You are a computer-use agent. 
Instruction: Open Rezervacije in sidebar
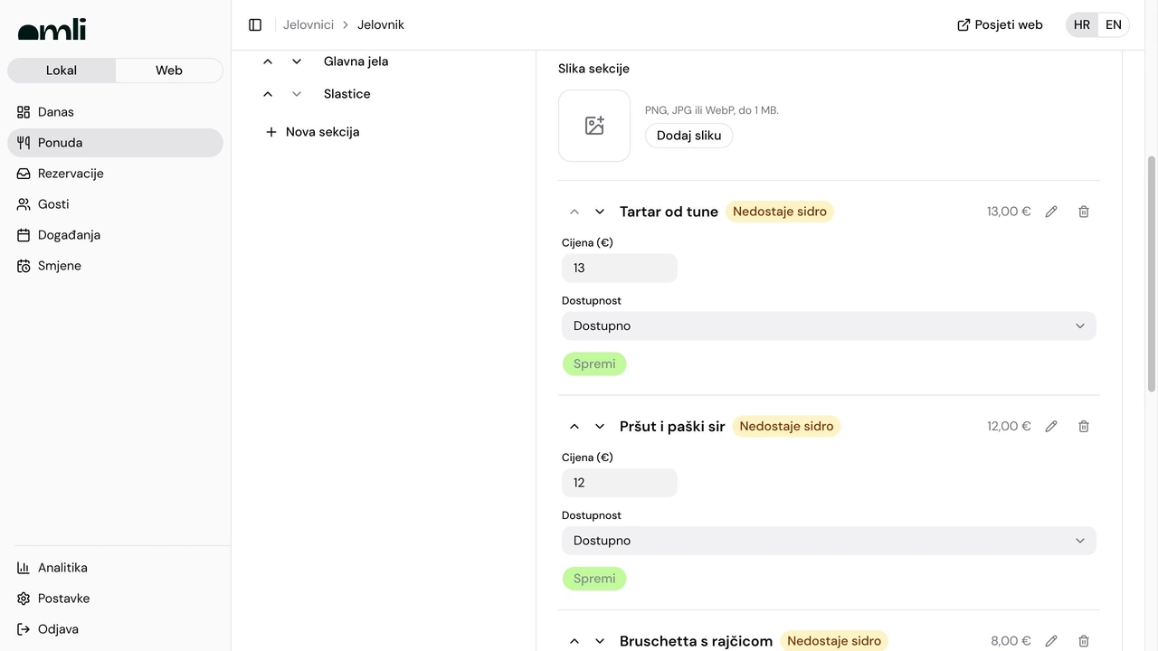(x=115, y=174)
